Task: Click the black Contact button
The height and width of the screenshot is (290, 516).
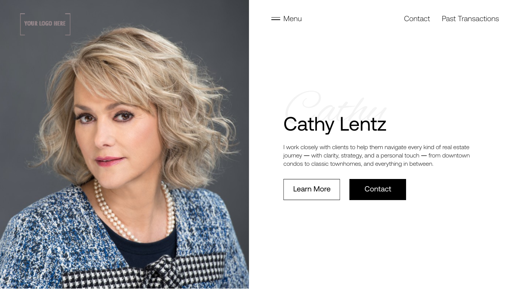Action: tap(378, 190)
